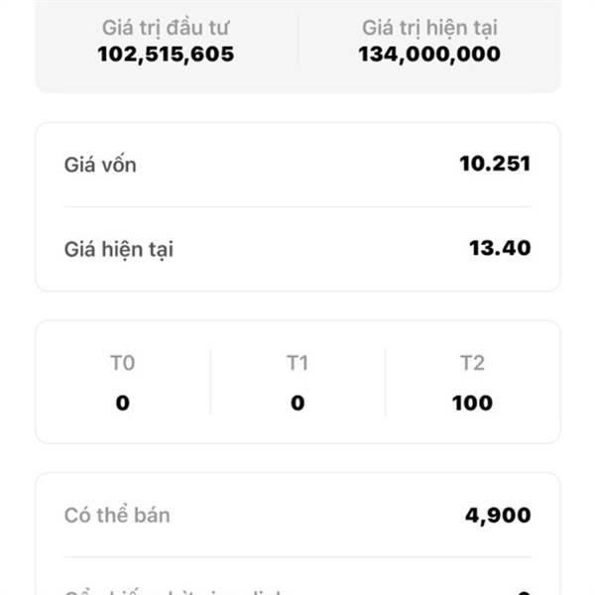
Task: Tap the divider between Giá vốn and Giá hiện tại
Action: pyautogui.click(x=297, y=207)
